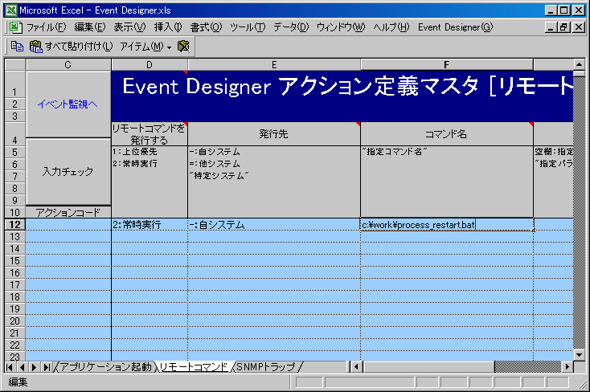
Task: Click cell containing 2:常時実行 in row 12
Action: (150, 225)
